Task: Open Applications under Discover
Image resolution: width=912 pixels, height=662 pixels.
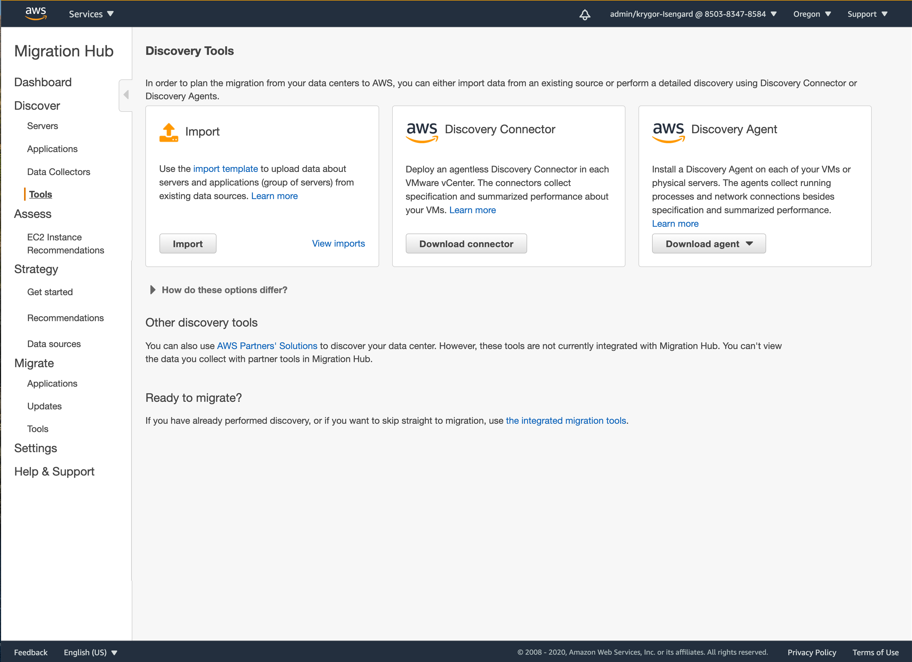Action: (52, 149)
